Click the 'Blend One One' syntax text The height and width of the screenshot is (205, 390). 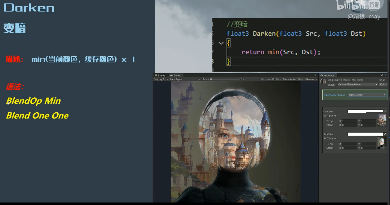(x=37, y=116)
